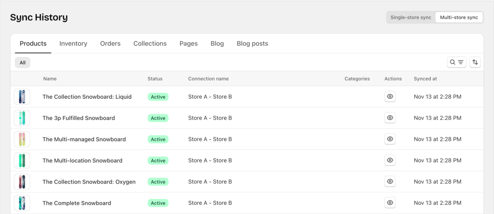Click The Complete Snowboard product name
Screen dimensions: 494x214
77,203
